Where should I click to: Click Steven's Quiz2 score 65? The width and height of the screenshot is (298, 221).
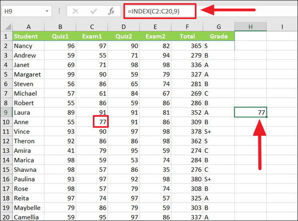[124, 84]
